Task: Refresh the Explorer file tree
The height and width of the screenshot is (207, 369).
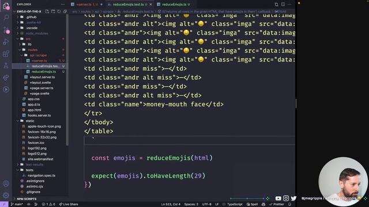Action: coord(59,11)
